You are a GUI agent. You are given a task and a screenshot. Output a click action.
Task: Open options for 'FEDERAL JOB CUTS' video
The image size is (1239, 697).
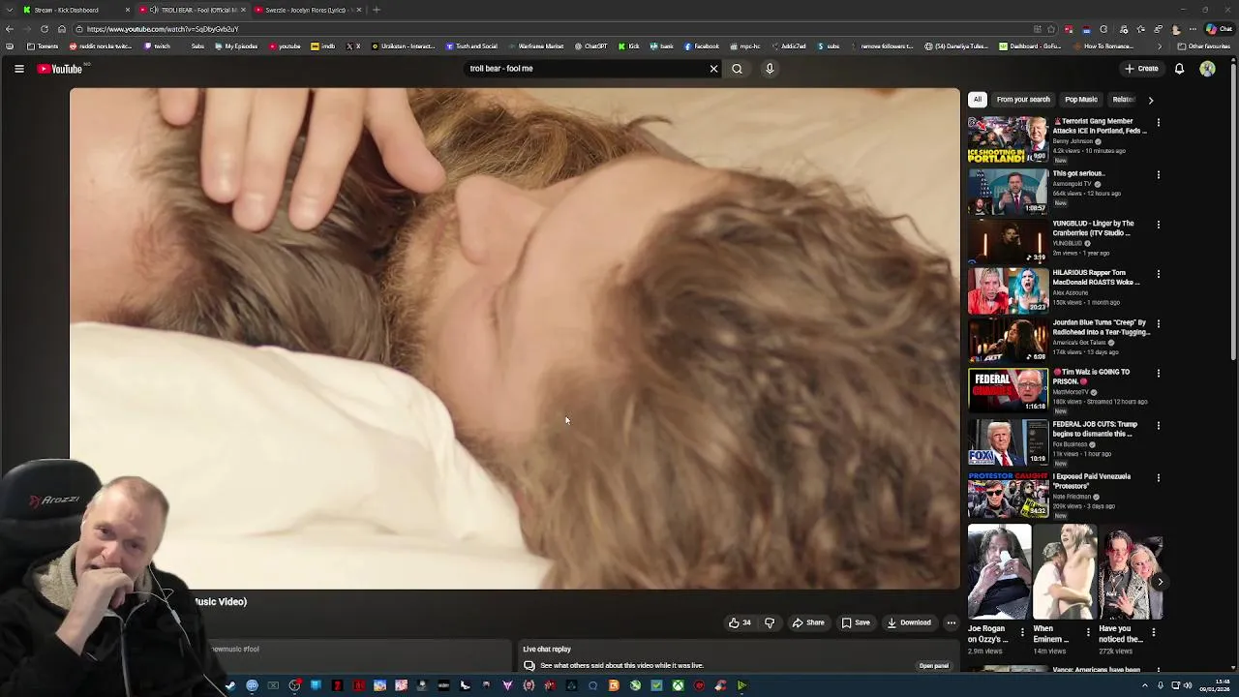coord(1158,425)
